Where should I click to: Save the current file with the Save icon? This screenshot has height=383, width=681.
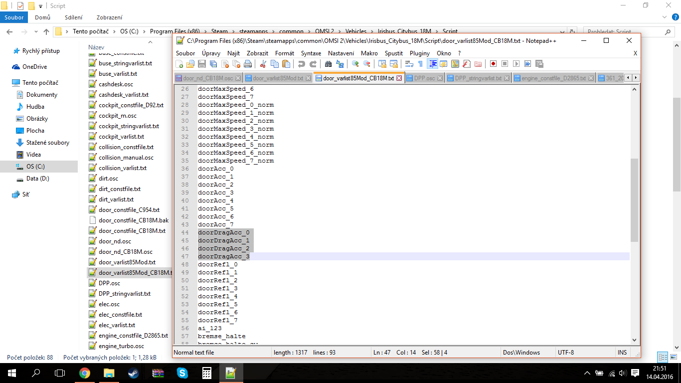coord(202,64)
